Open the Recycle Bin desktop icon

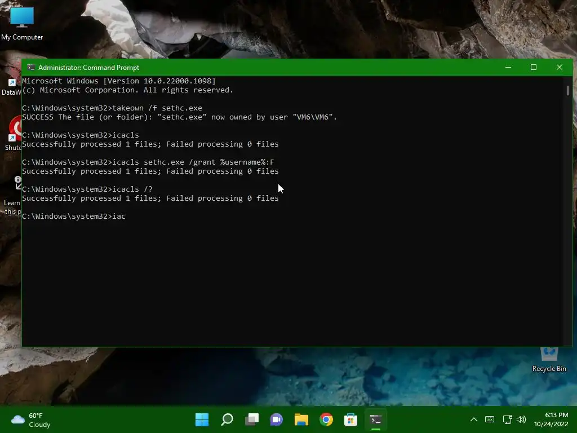pyautogui.click(x=549, y=360)
